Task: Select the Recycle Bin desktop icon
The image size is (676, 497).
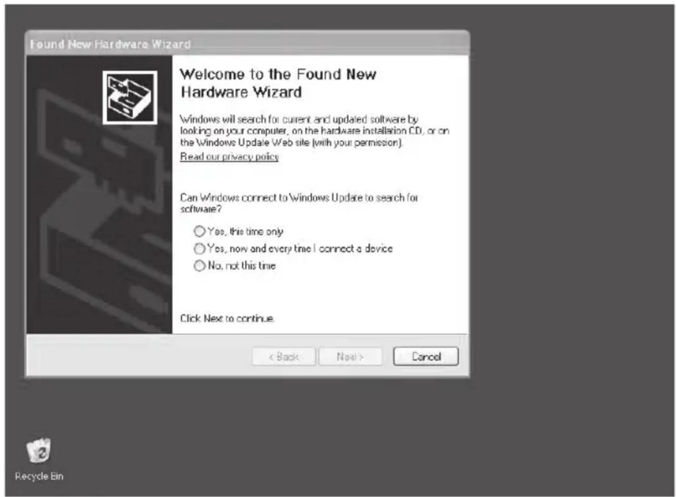Action: (x=39, y=459)
